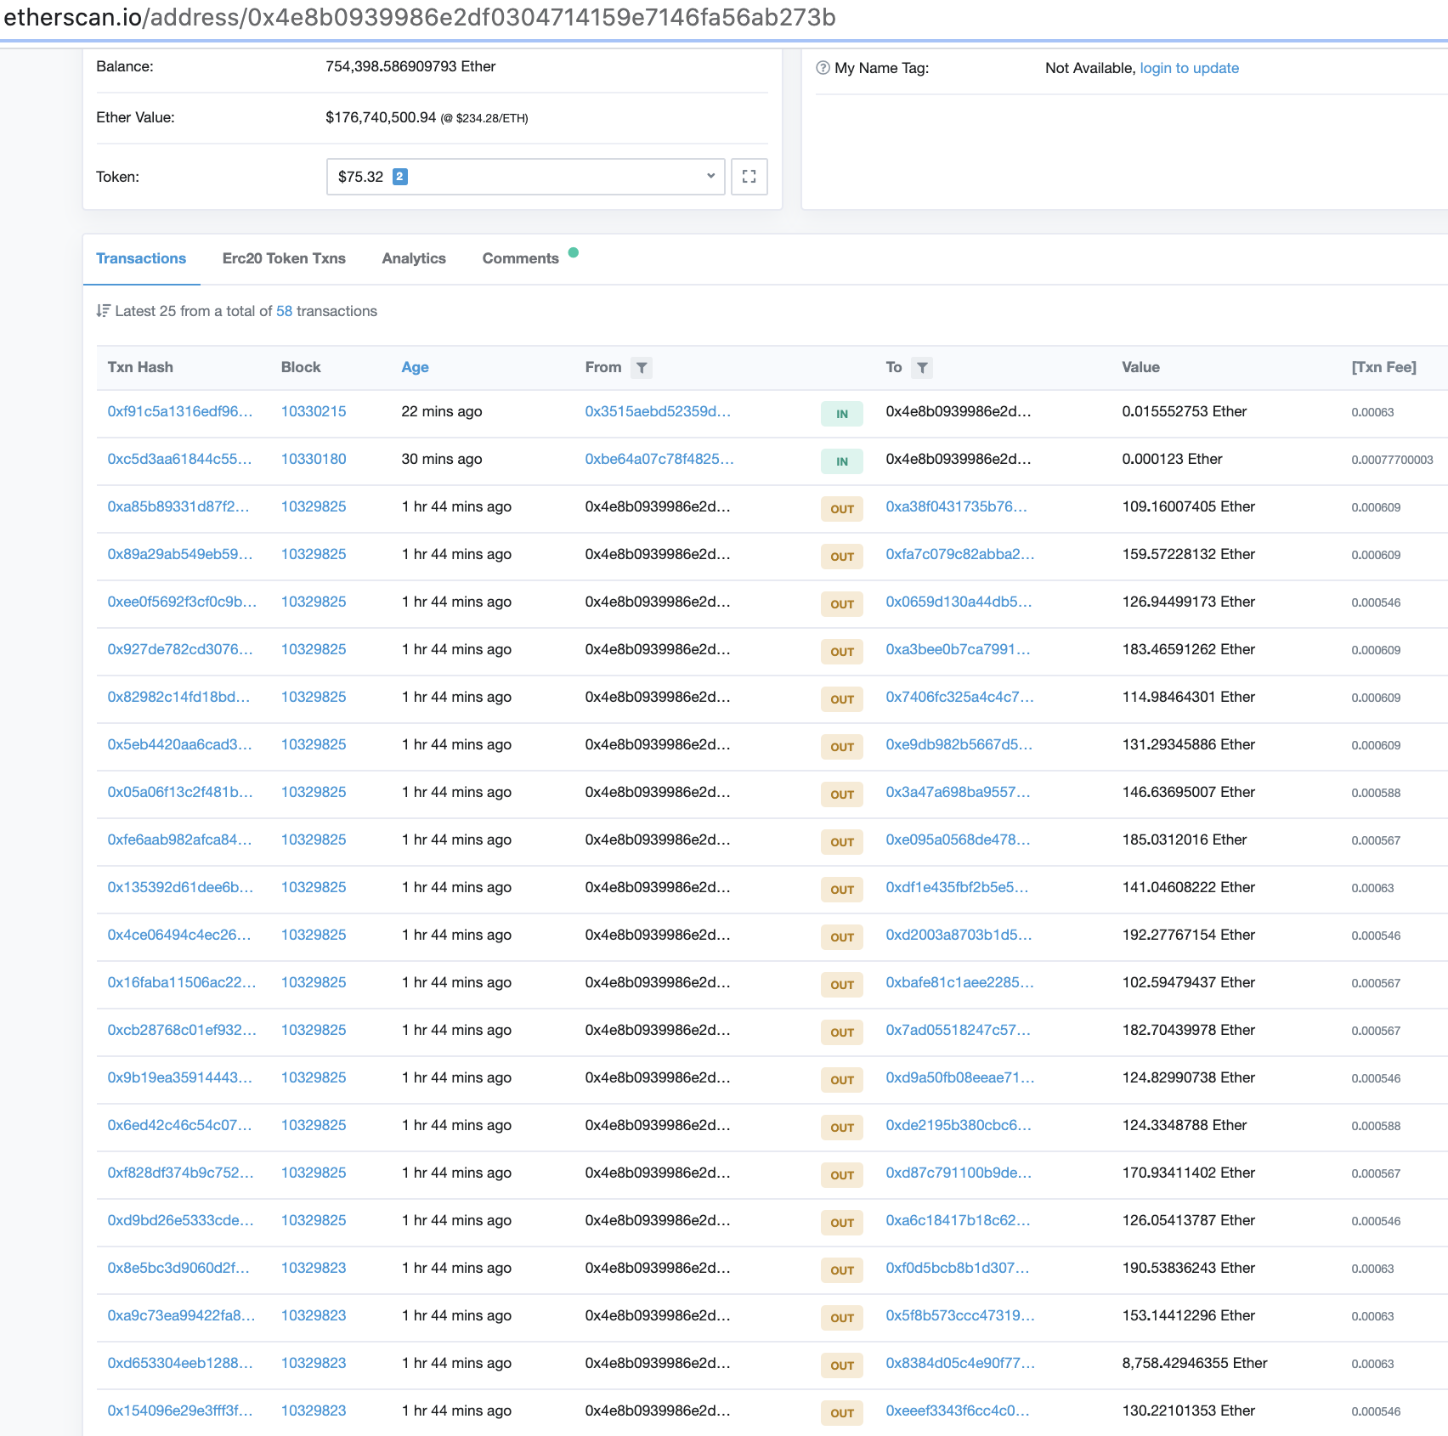
Task: Open transaction hash 0x8e5bc3d9060d2f…
Action: coord(178,1268)
